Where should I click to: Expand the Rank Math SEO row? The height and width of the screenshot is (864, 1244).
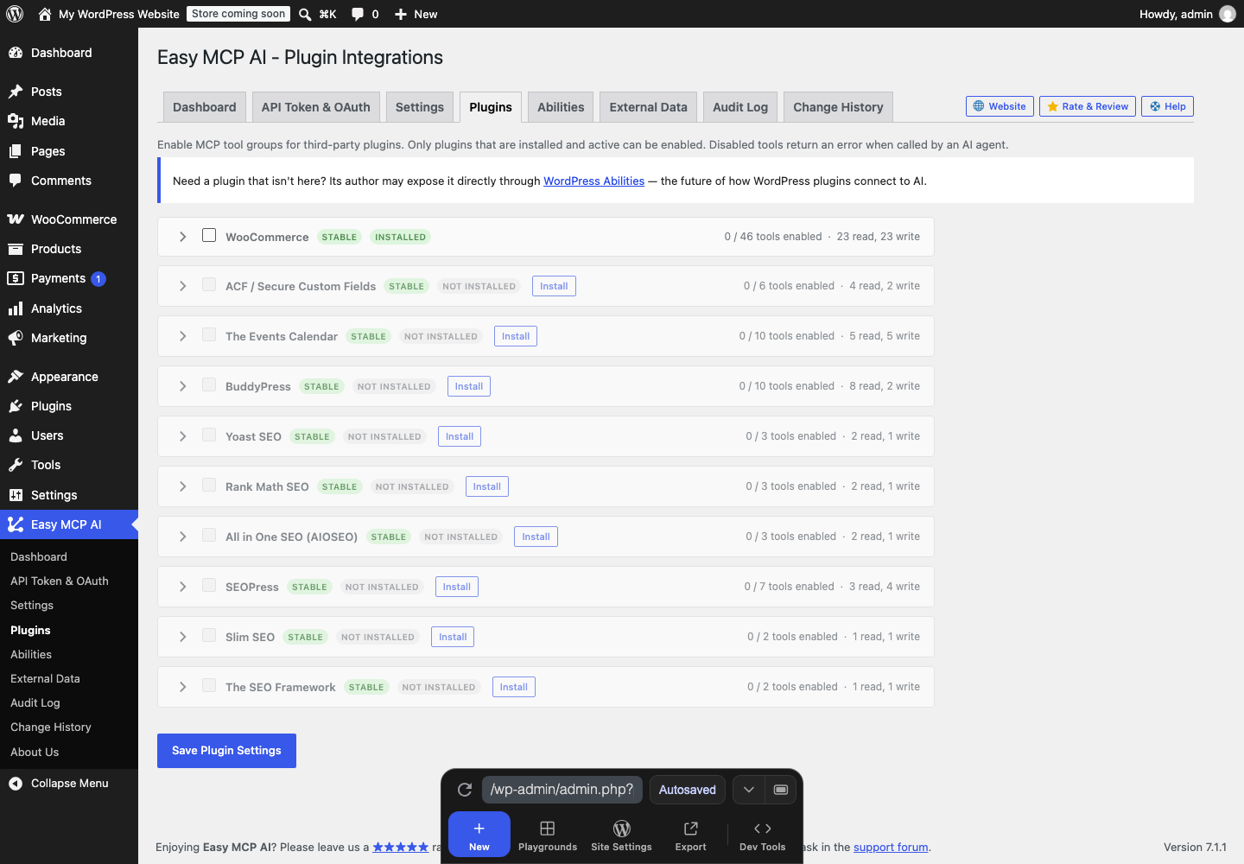pyautogui.click(x=182, y=486)
